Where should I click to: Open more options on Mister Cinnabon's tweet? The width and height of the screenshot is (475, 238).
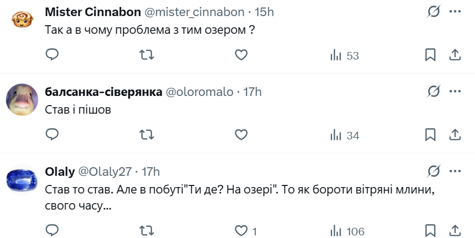(x=455, y=12)
